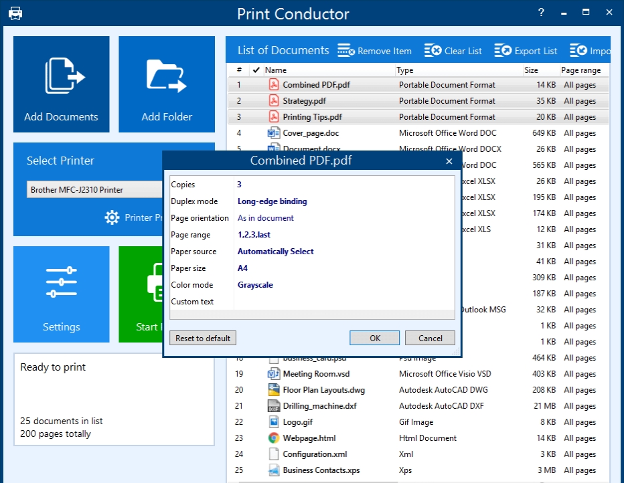Image resolution: width=624 pixels, height=483 pixels.
Task: Sort list by the Size column header
Action: click(x=531, y=70)
